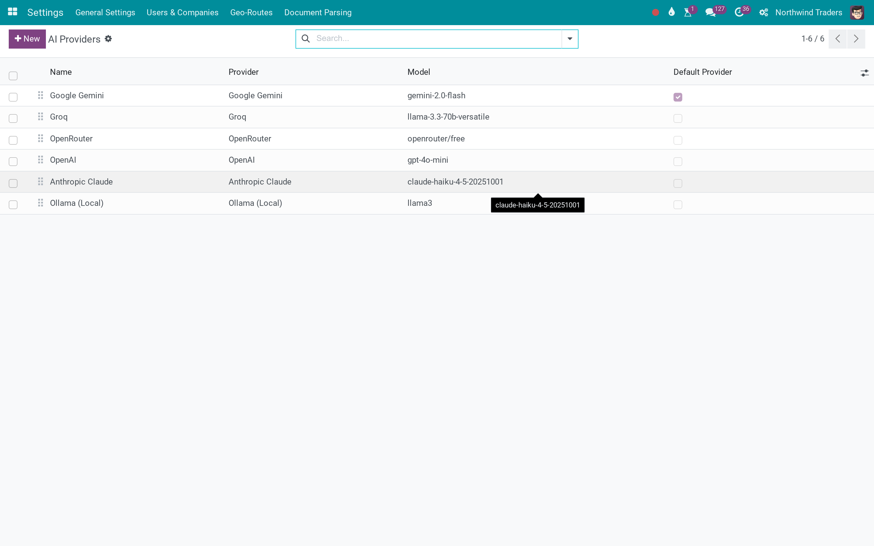Click the Groq cell in Provider column
The image size is (874, 546).
point(237,117)
